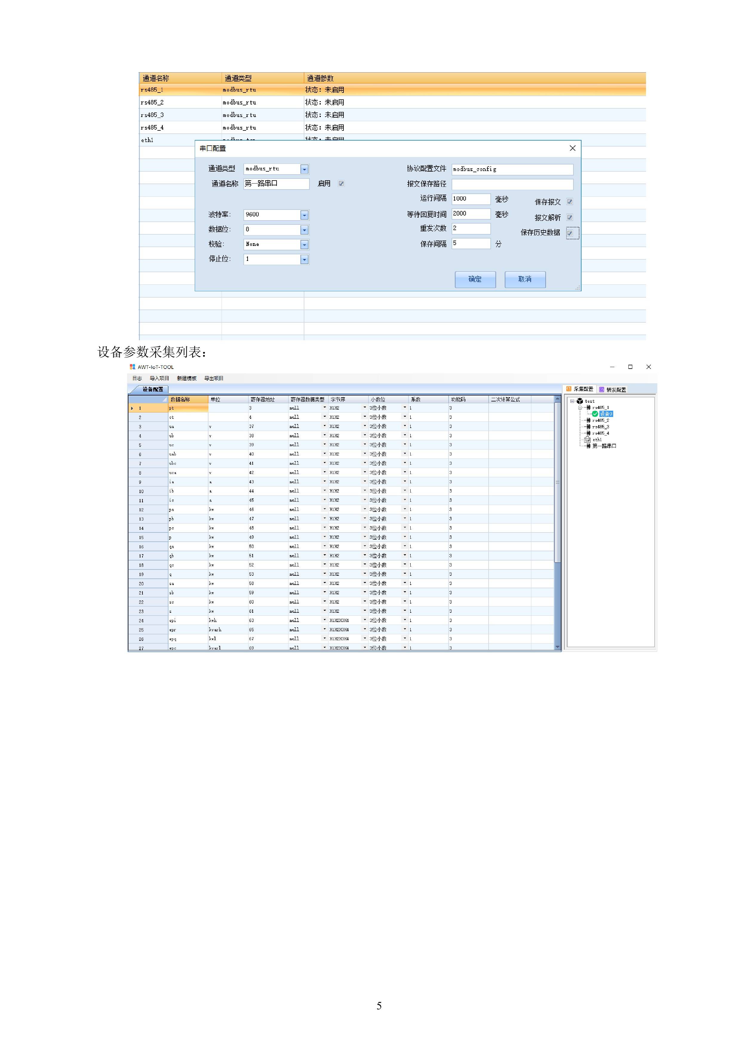The width and height of the screenshot is (741, 1047).
Task: Click the ethernet port icon of eth1
Action: point(587,440)
